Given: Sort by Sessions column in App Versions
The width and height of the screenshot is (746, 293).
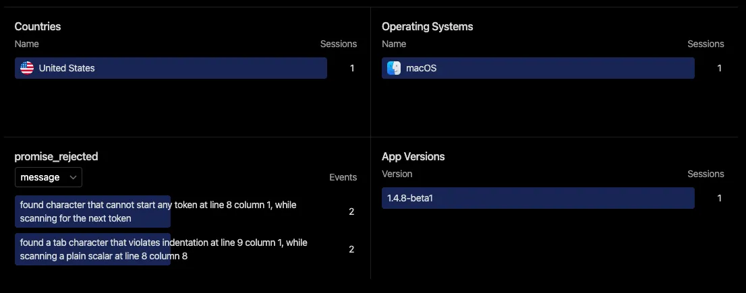Looking at the screenshot, I should click(x=706, y=174).
